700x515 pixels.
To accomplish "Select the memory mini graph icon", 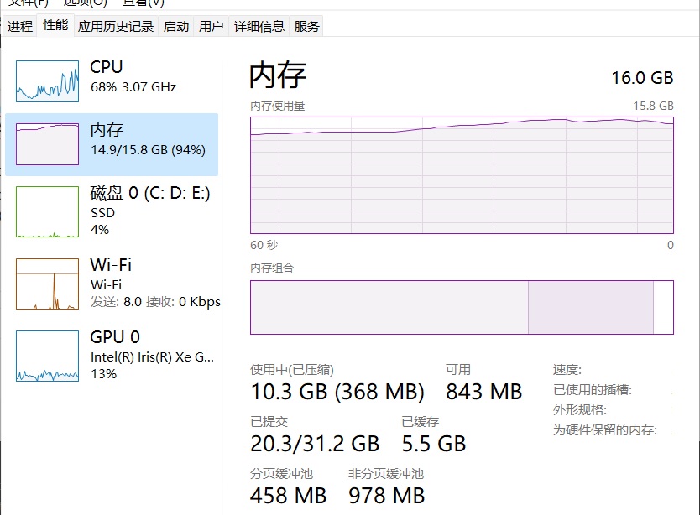I will click(48, 144).
